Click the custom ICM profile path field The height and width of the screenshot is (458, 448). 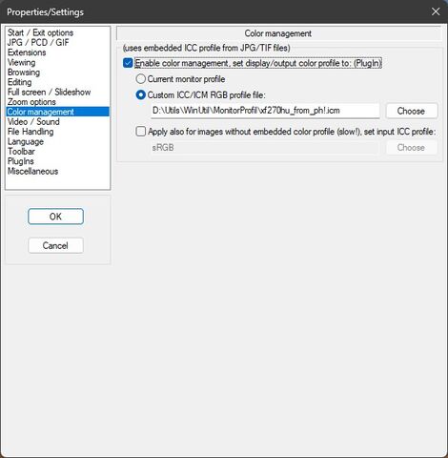(x=265, y=111)
